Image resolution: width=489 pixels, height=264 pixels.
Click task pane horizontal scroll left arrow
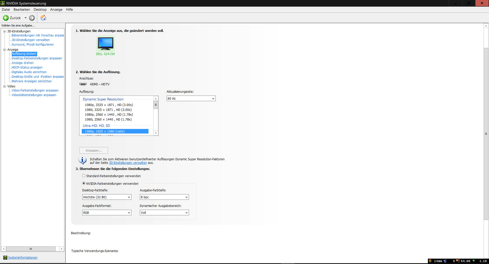(4, 249)
